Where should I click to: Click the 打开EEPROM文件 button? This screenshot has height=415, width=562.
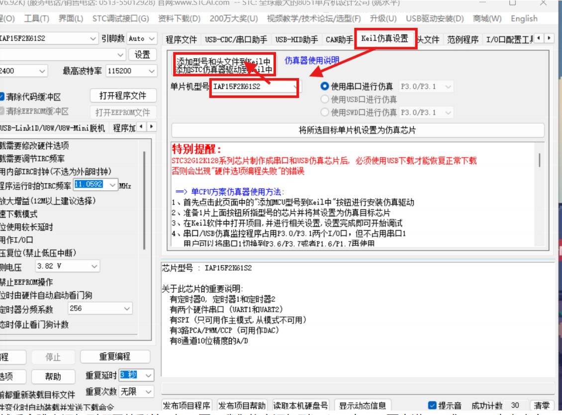(x=123, y=112)
